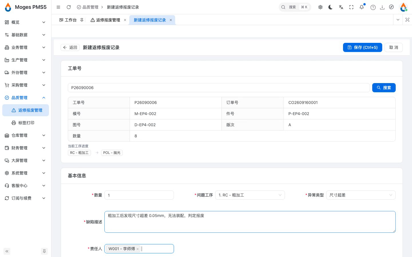
Task: Open the language translation icon
Action: click(x=341, y=7)
